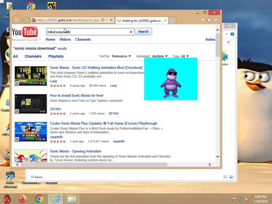The width and height of the screenshot is (272, 204).
Task: Go forward with the browser Forward arrow
Action: tap(26, 20)
